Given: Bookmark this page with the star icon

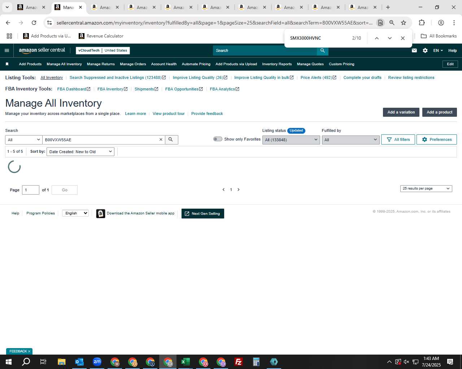Looking at the screenshot, I should (x=404, y=23).
